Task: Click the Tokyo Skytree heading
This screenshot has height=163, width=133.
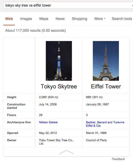Action: pos(59,86)
